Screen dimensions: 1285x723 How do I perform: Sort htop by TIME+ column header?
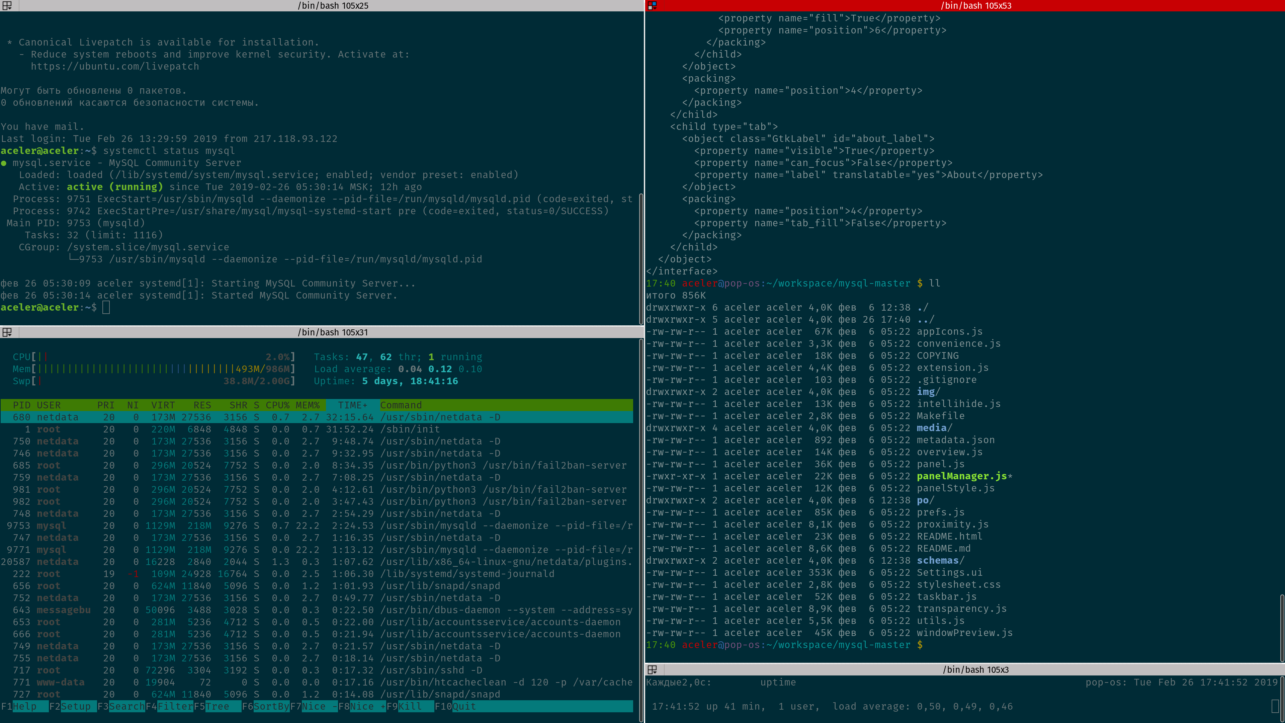click(353, 405)
